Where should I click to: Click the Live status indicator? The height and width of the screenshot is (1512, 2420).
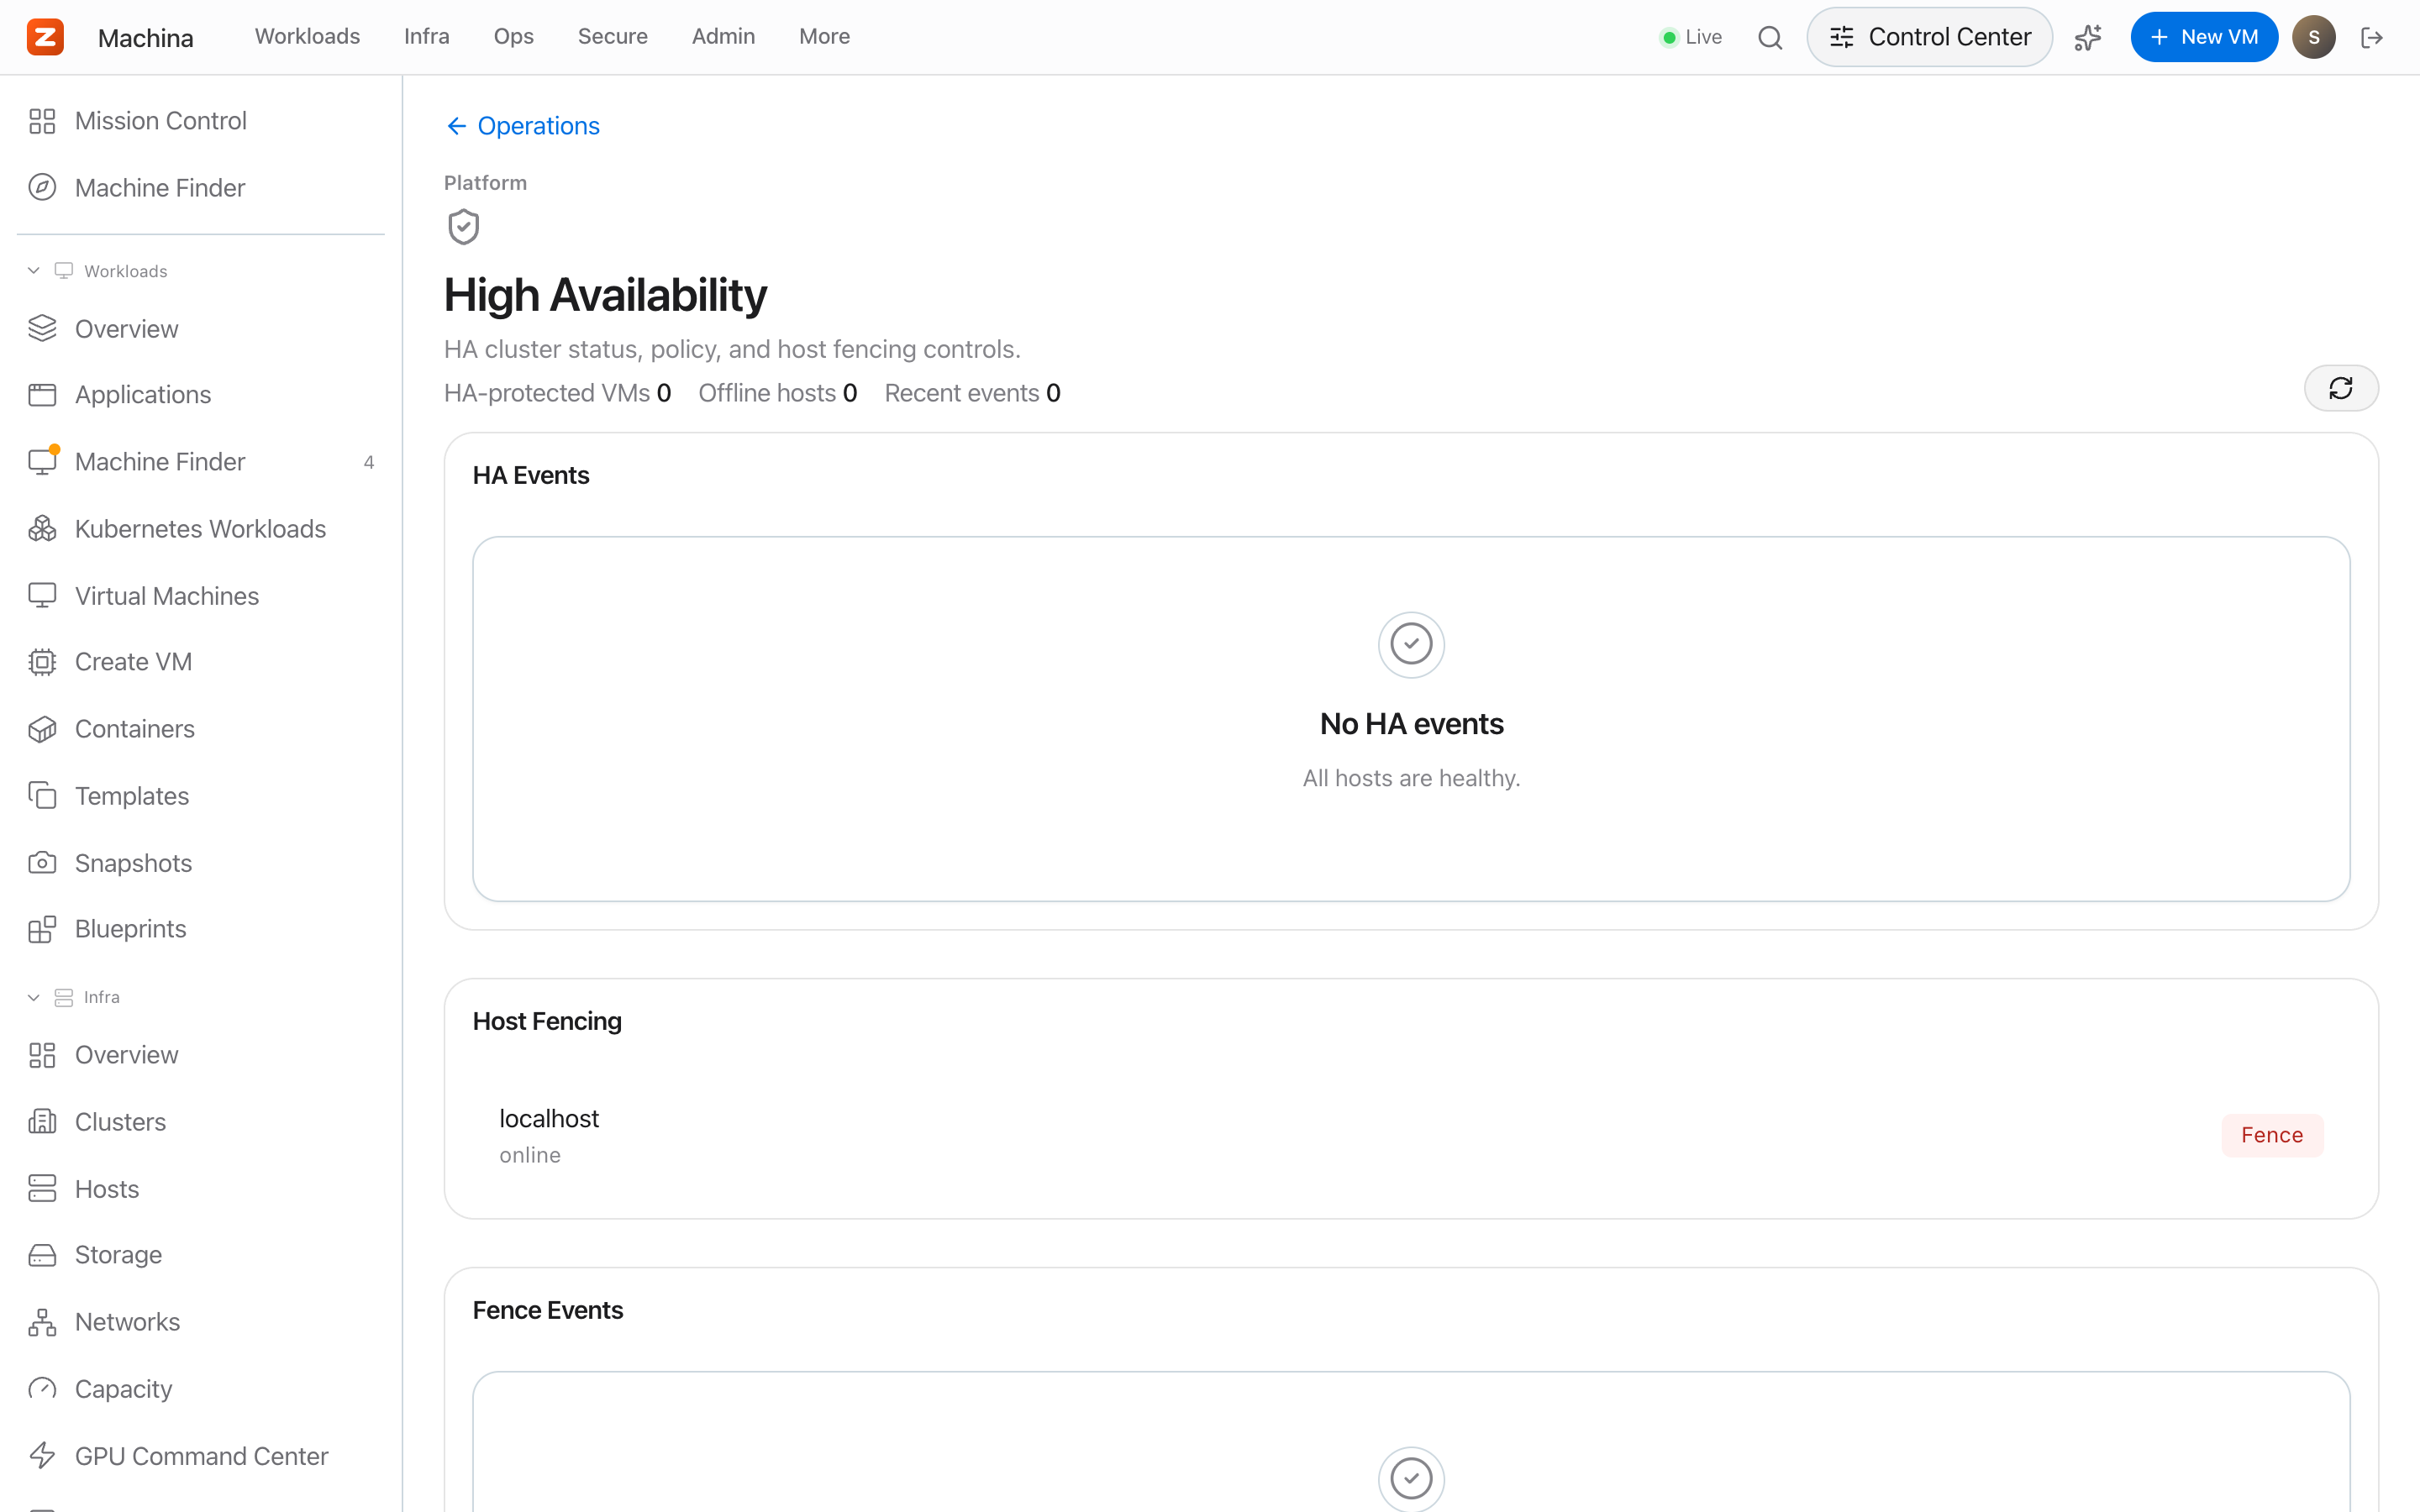1691,37
